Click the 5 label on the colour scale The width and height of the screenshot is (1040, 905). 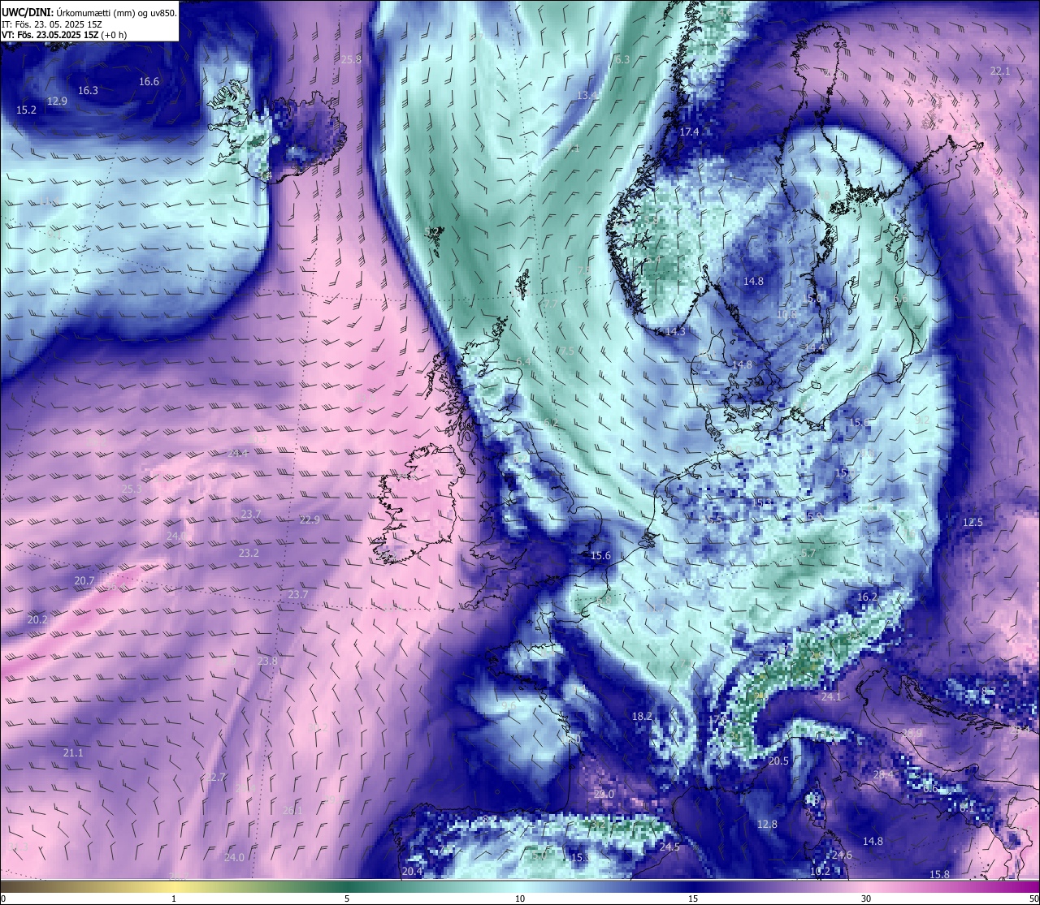(347, 899)
